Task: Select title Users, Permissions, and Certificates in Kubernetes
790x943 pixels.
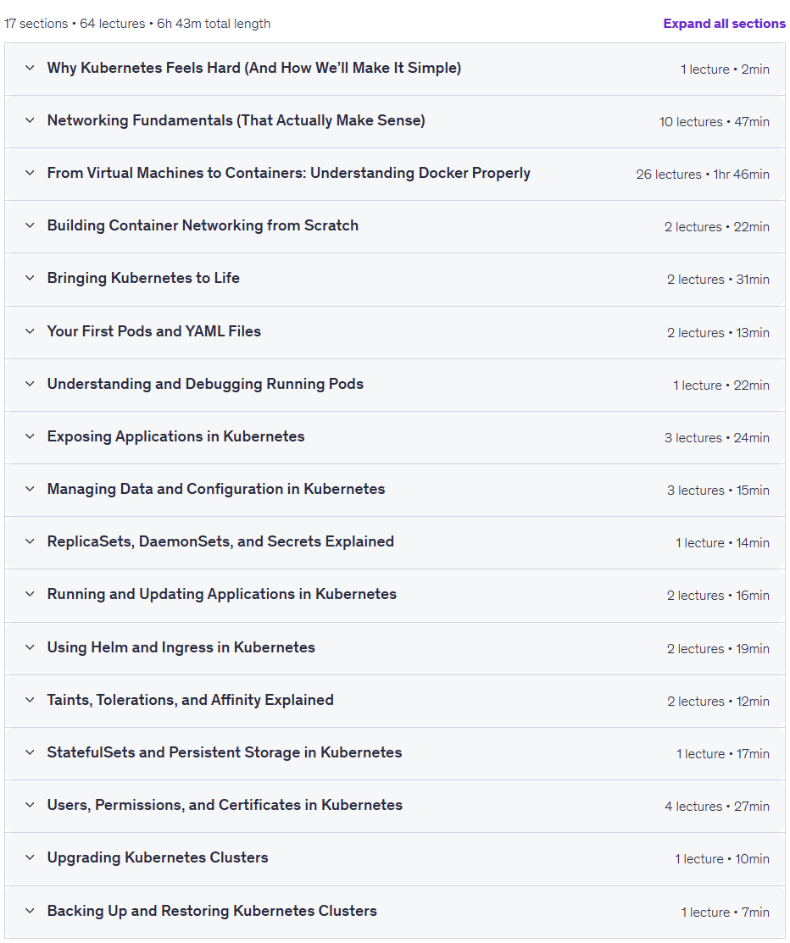Action: [x=225, y=805]
